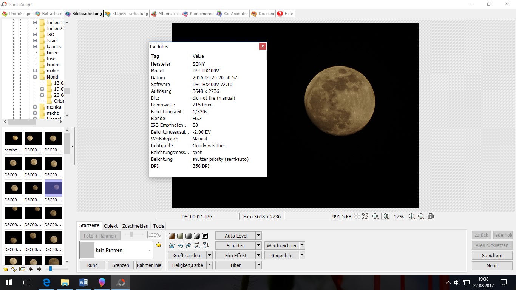516x290 pixels.
Task: Click the negative invert icon
Action: click(205, 236)
